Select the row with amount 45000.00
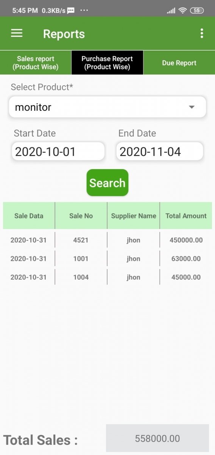Viewport: 215px width, 455px height. (107, 277)
